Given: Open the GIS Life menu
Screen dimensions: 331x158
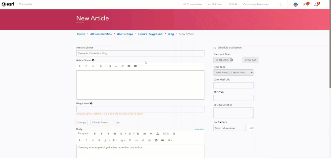Looking at the screenshot, I should 233,4.
